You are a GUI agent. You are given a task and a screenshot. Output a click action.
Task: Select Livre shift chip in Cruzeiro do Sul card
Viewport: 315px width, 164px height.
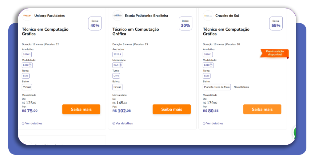pyautogui.click(x=206, y=76)
